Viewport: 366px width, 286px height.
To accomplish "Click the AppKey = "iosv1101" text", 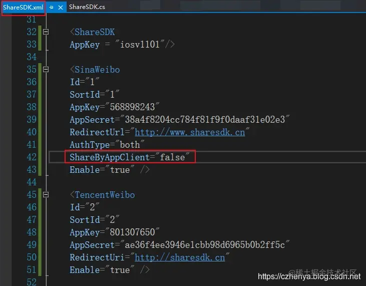I will (x=117, y=45).
